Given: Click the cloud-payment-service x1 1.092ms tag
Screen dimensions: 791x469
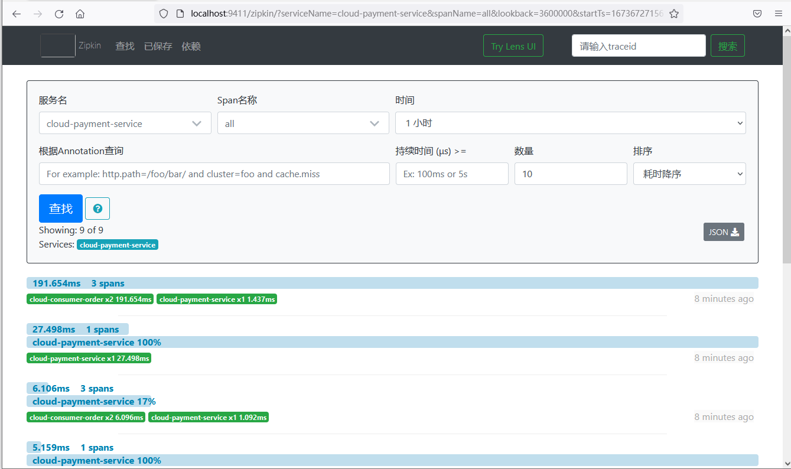Looking at the screenshot, I should [x=209, y=418].
